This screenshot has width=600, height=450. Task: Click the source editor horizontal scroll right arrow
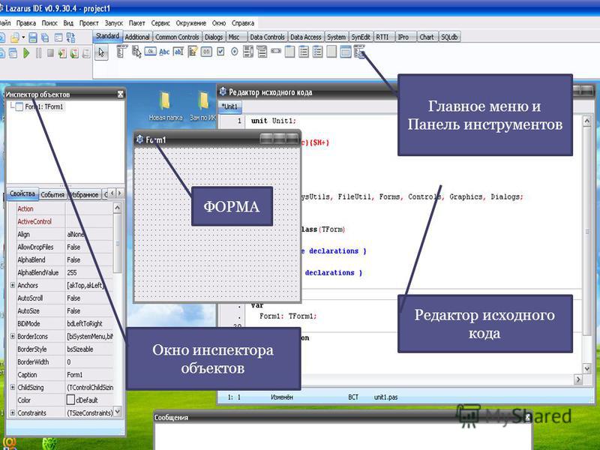point(578,379)
